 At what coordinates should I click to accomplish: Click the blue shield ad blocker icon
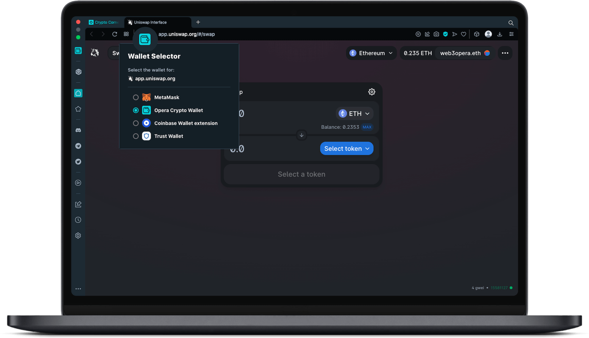click(446, 34)
